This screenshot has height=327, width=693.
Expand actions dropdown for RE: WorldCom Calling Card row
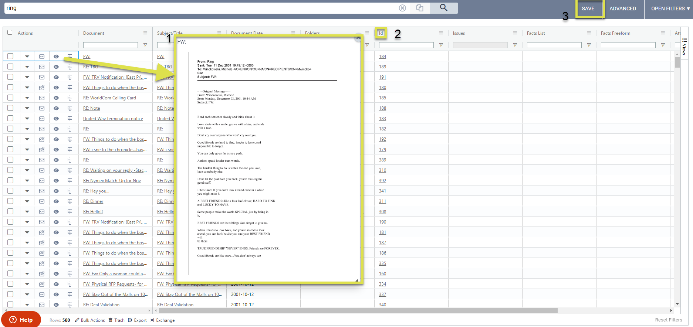(x=27, y=98)
